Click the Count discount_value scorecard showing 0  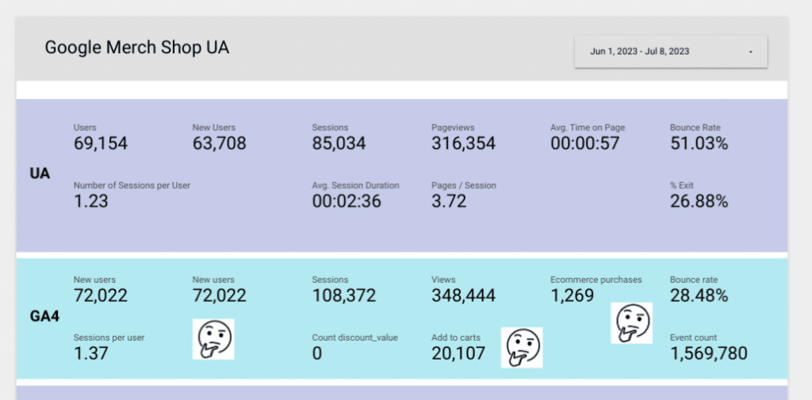point(354,347)
